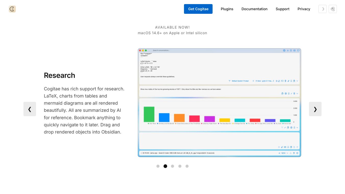Click the chat bubble icon in app title bar

coord(298,51)
